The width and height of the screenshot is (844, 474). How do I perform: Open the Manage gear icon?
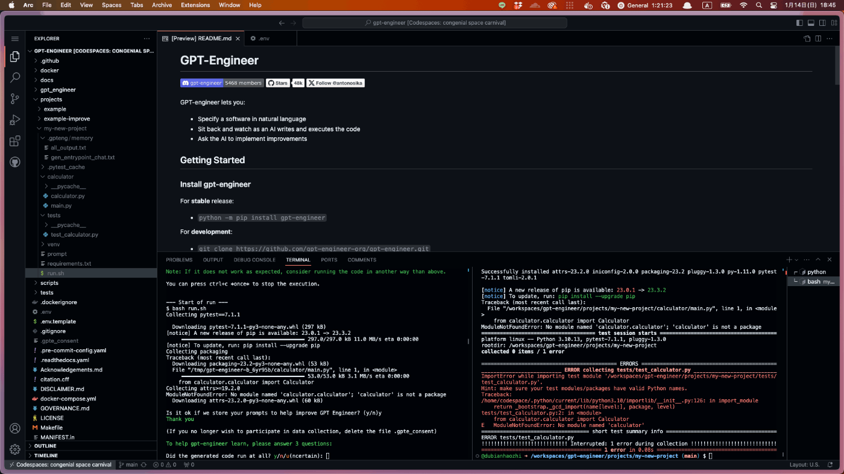pyautogui.click(x=15, y=449)
